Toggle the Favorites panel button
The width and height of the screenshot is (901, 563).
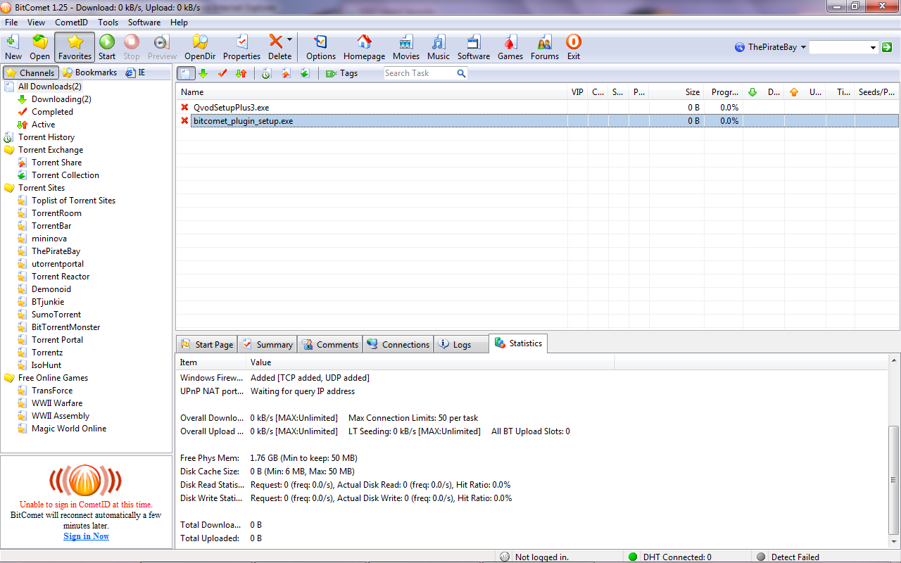point(75,47)
